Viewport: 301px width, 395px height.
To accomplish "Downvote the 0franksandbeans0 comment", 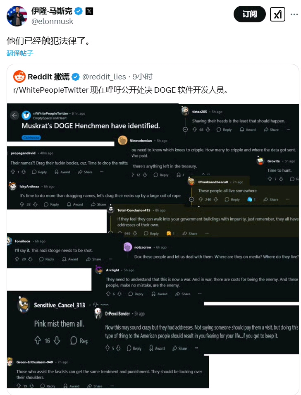I will tap(216, 199).
